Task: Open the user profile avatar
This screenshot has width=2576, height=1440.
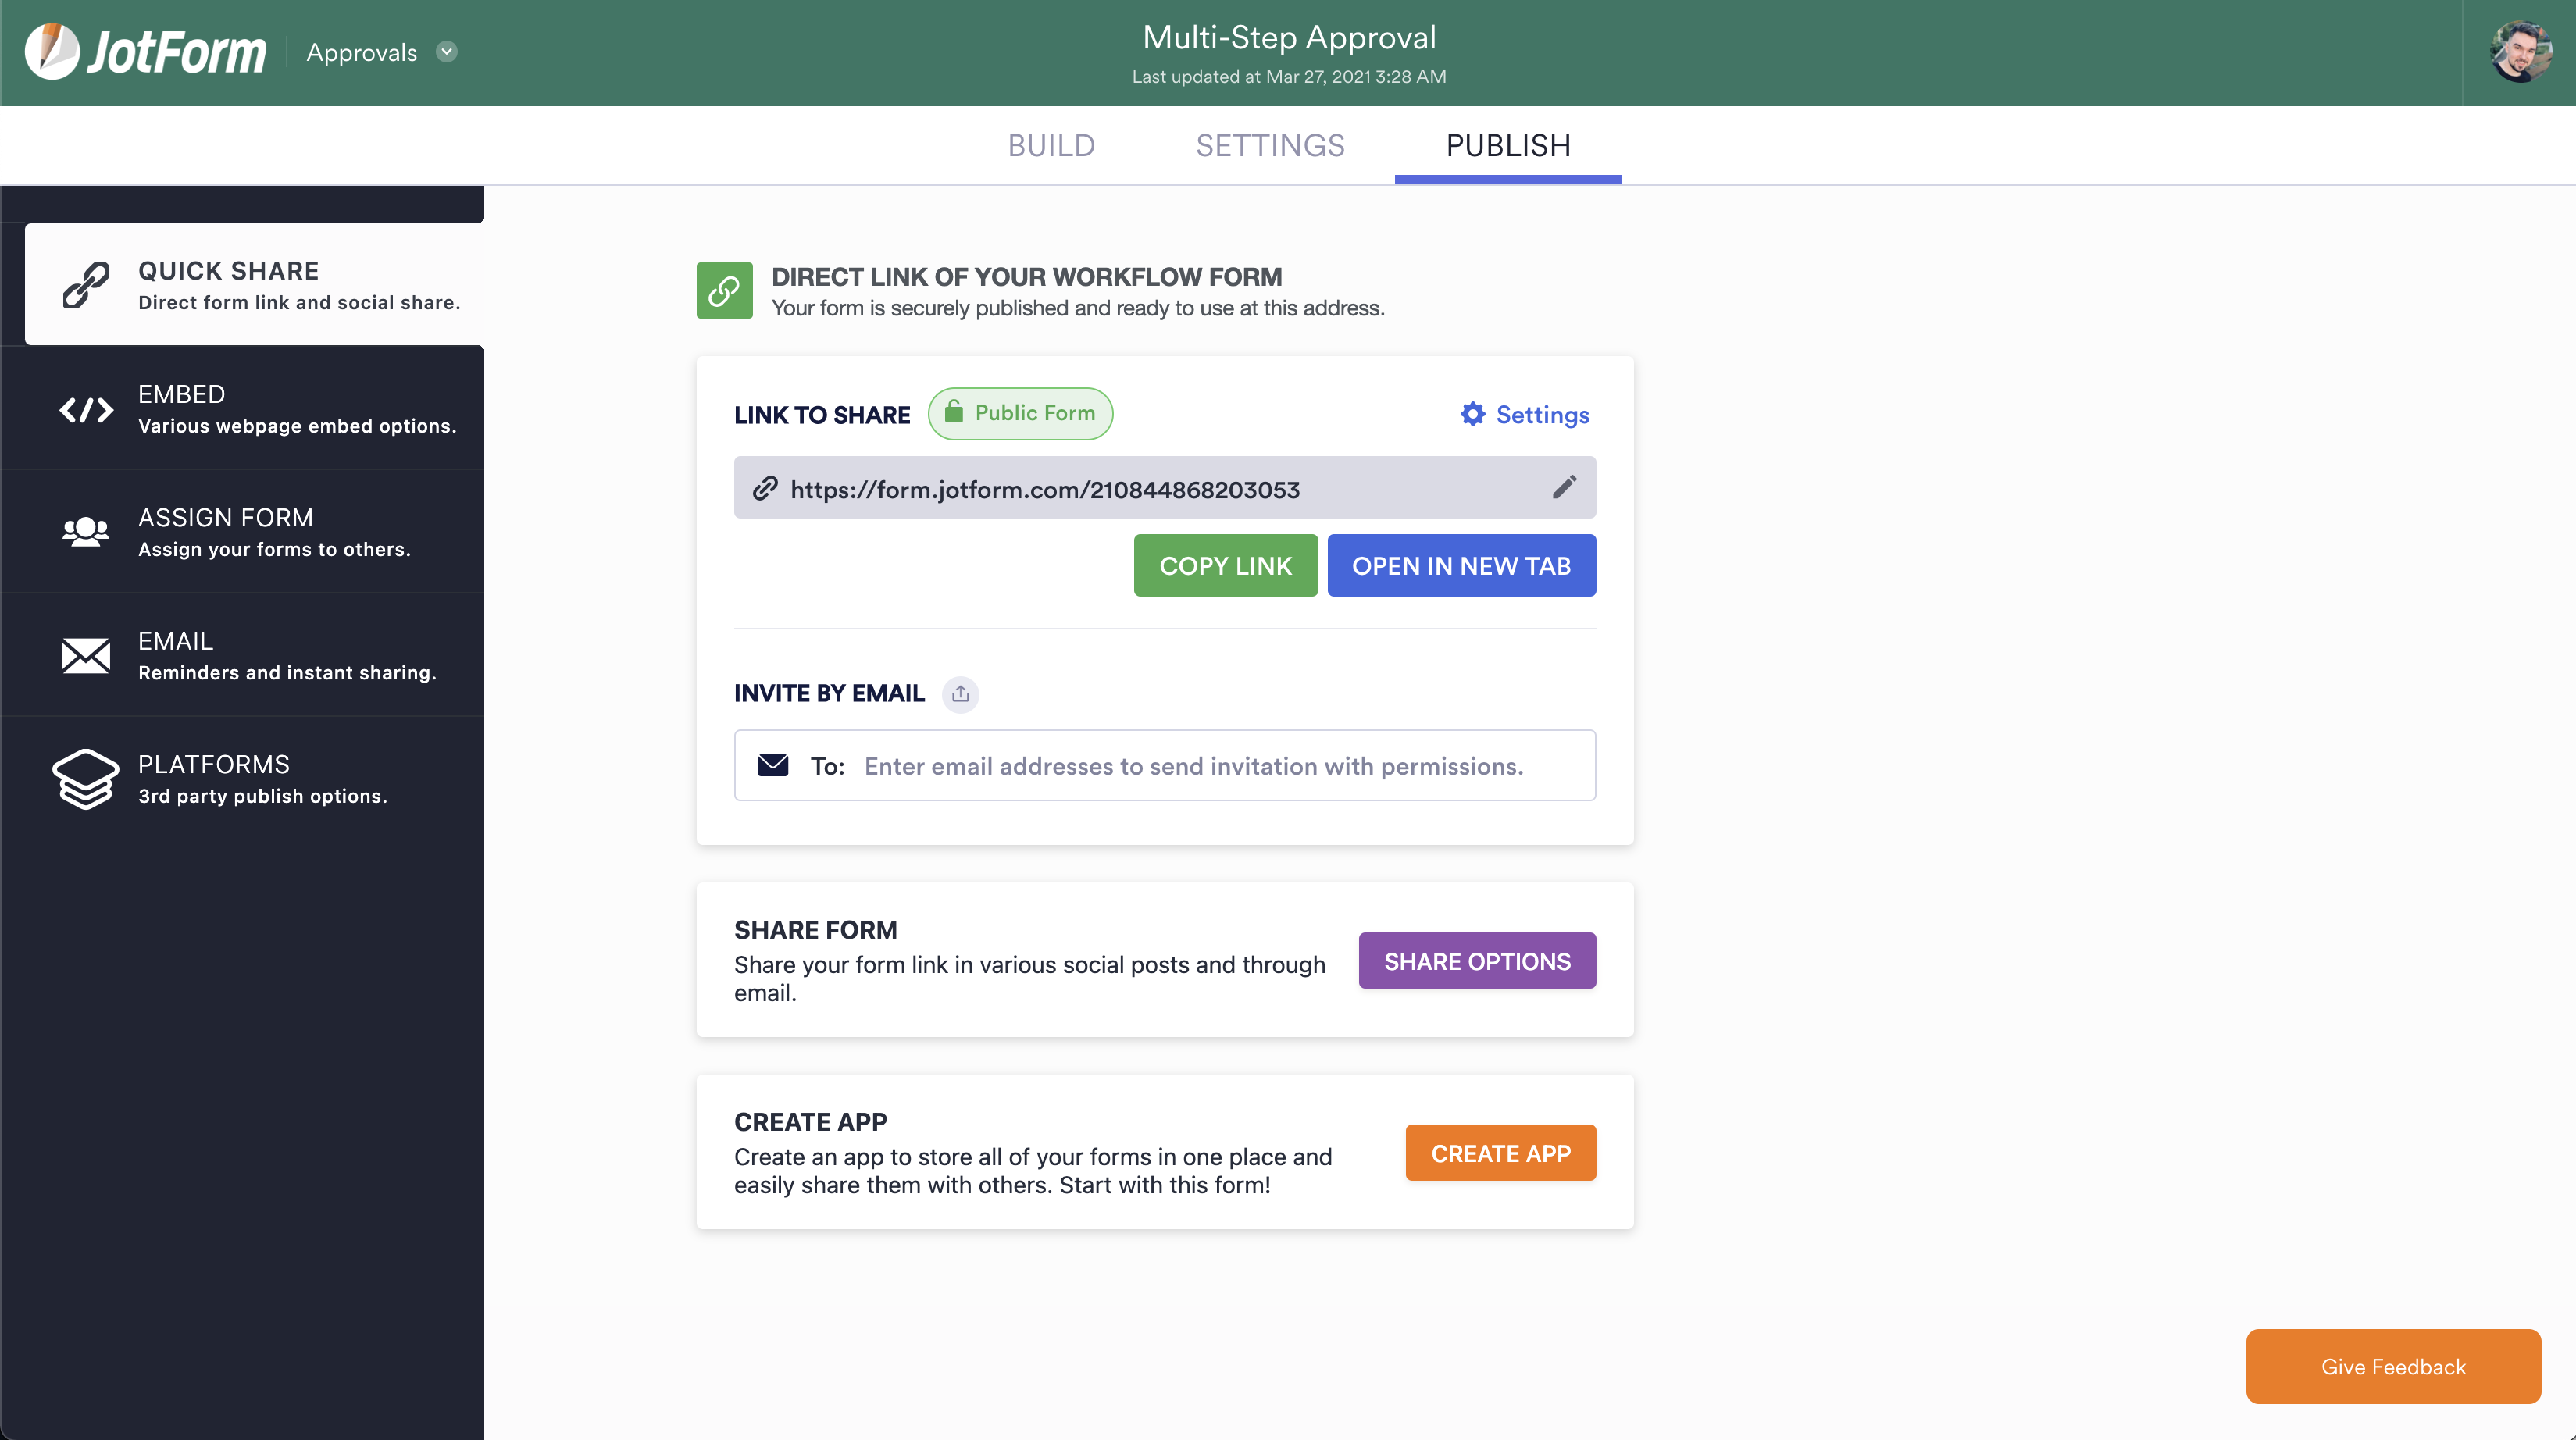Action: tap(2520, 52)
